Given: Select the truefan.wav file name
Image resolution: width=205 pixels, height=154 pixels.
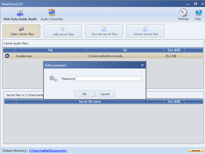Looking at the screenshot, I should coord(24,56).
